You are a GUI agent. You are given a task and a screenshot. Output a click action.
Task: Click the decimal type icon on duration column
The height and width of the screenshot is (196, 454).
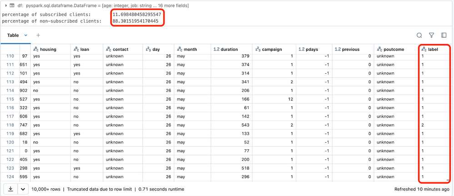(x=216, y=49)
